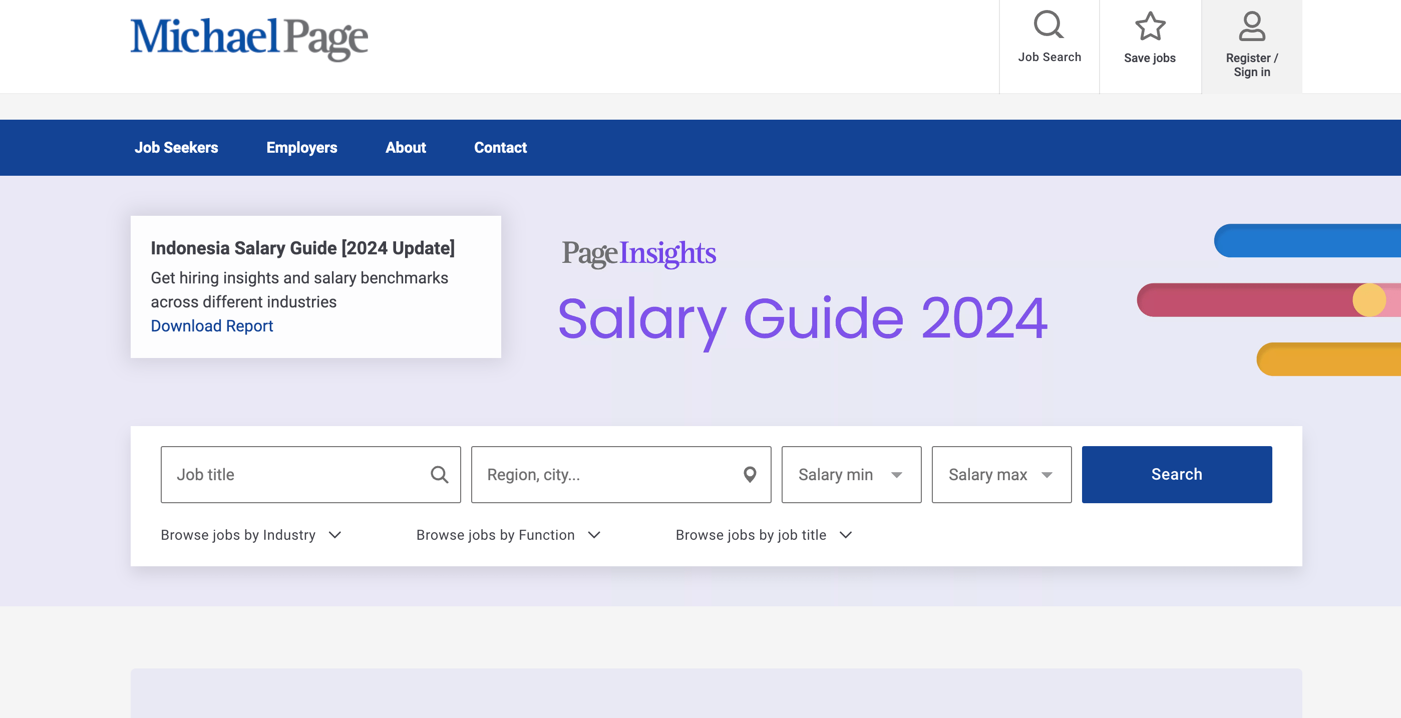Open the Salary min dropdown
1401x718 pixels.
(851, 474)
